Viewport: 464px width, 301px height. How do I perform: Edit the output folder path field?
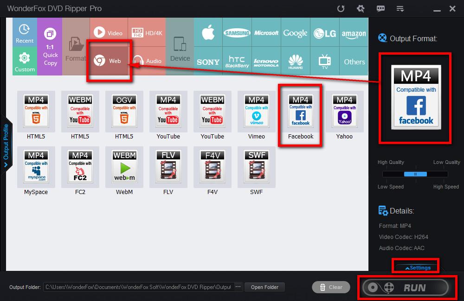click(138, 287)
